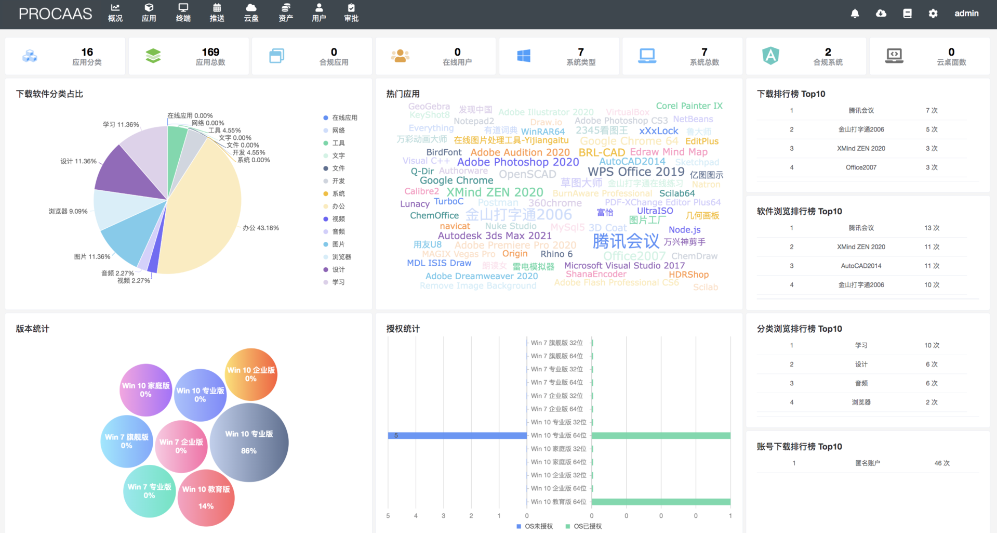The height and width of the screenshot is (533, 997).
Task: Toggle 文件 legend item in pie chart
Action: [334, 168]
